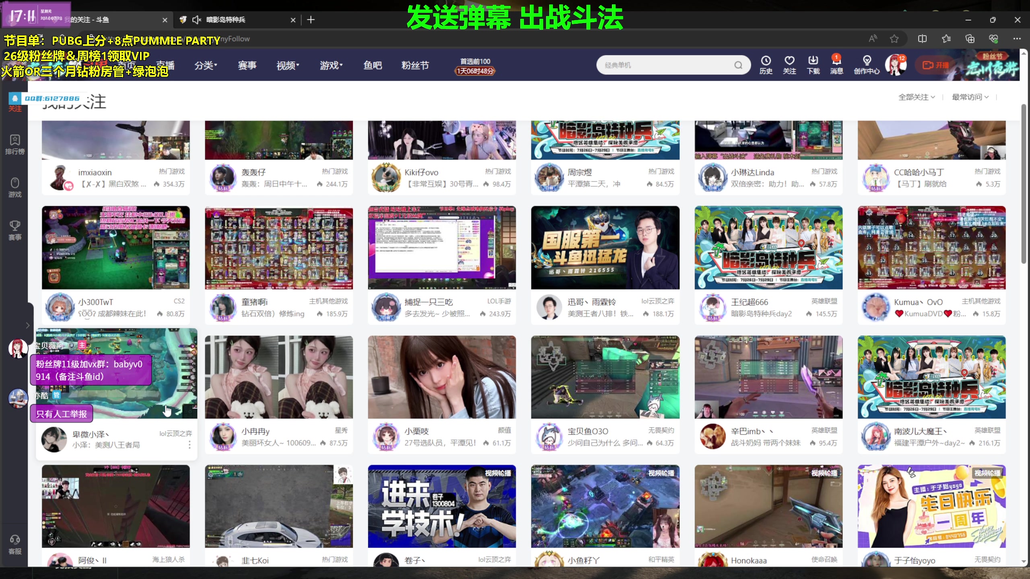Open 赛事 trophy in left sidebar
1030x579 pixels.
click(x=15, y=230)
